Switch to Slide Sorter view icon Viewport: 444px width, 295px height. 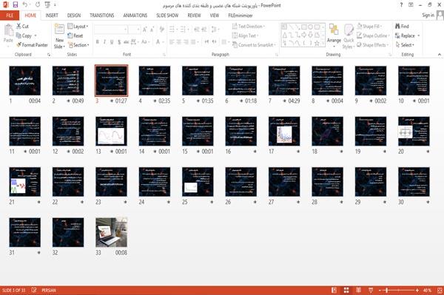[x=346, y=290]
